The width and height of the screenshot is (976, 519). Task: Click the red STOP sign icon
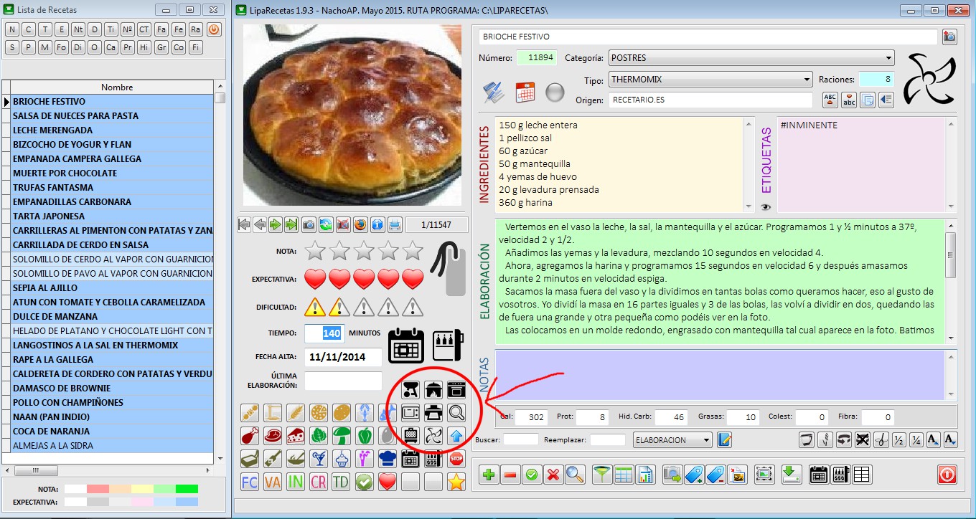coord(456,459)
